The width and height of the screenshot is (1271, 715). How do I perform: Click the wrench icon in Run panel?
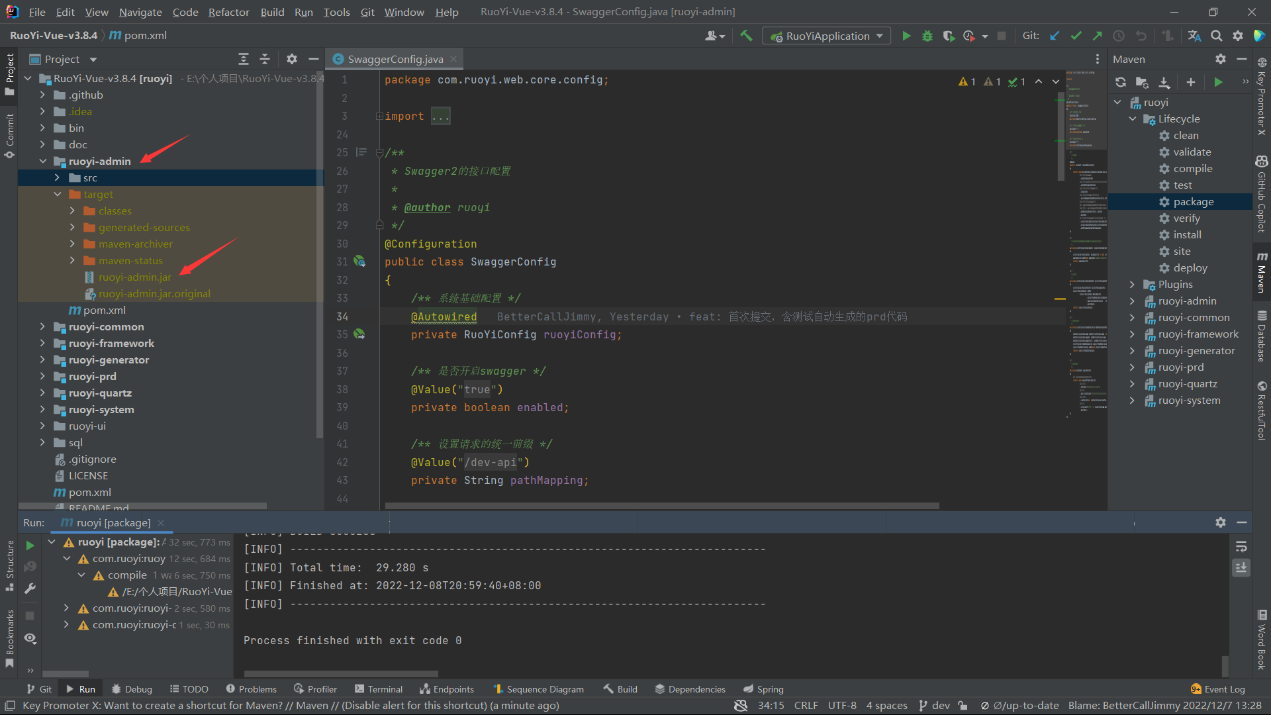[x=30, y=589]
